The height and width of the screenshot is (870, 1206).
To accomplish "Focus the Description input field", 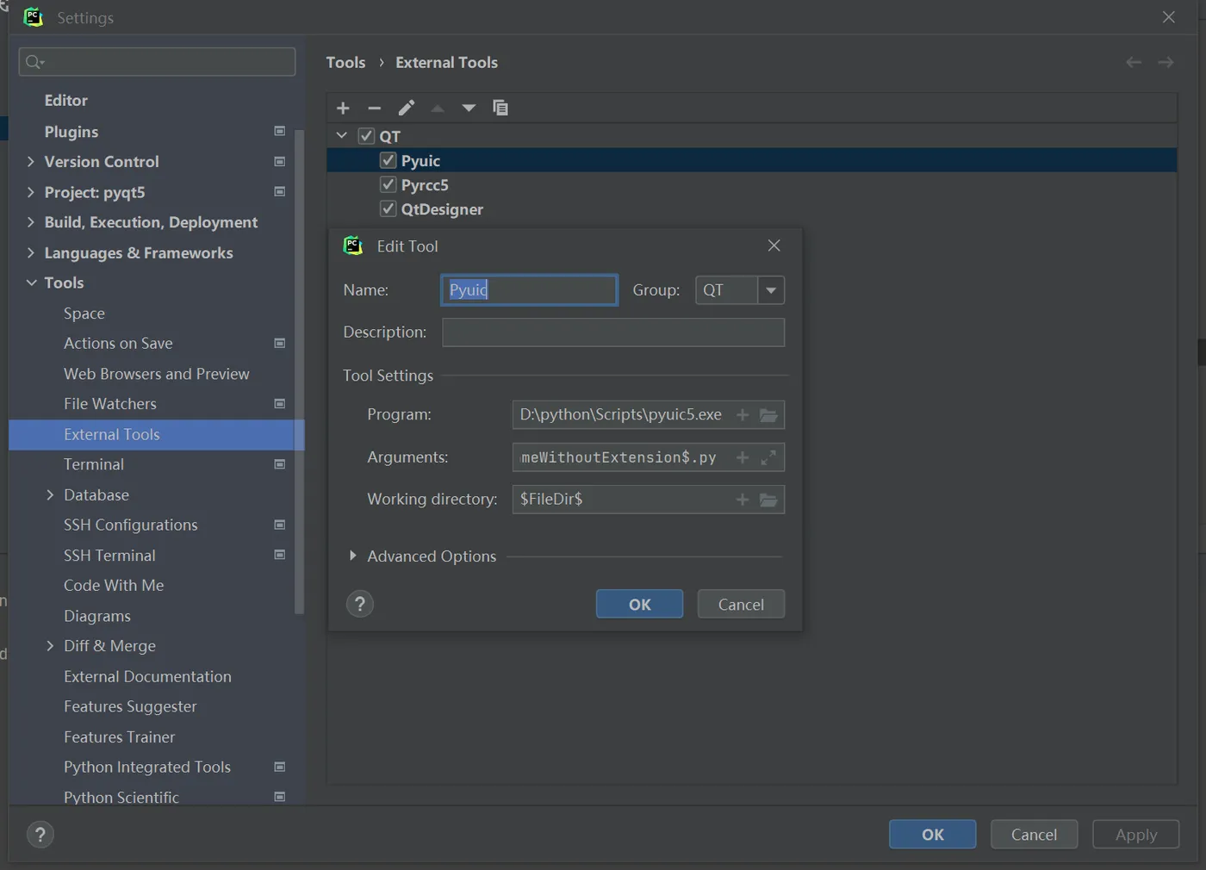I will point(613,332).
